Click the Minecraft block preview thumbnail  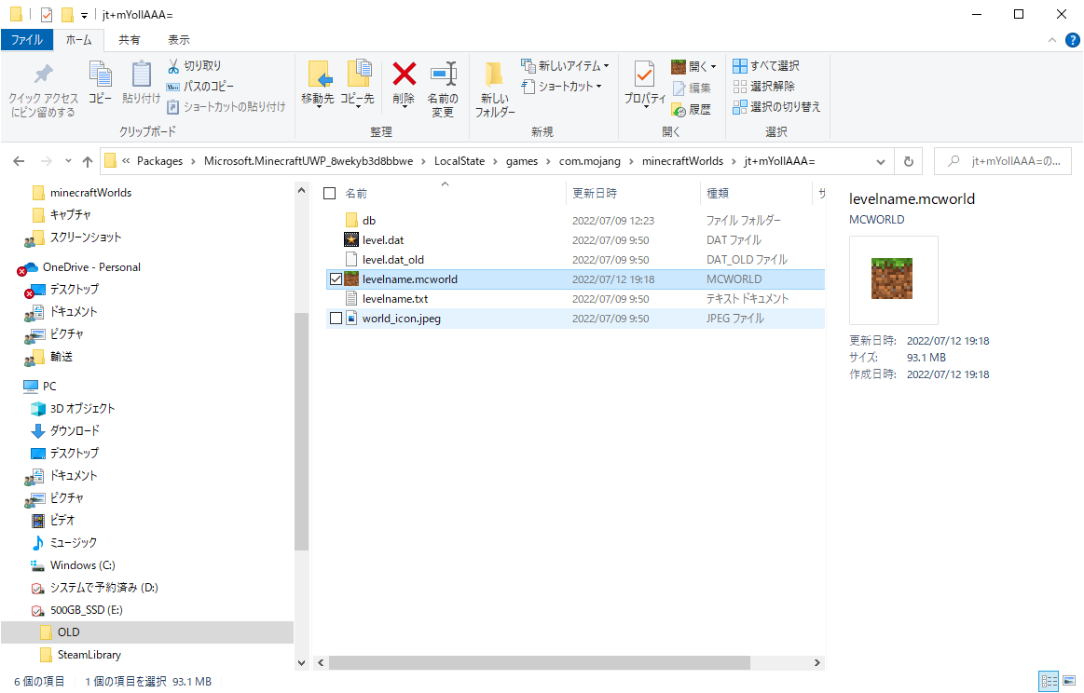[892, 279]
